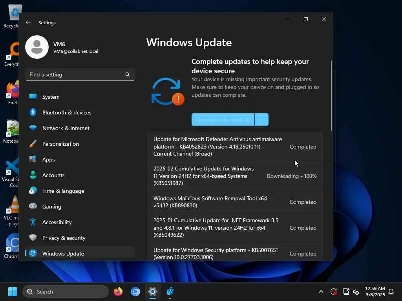Click the Download & install all button

pos(223,120)
